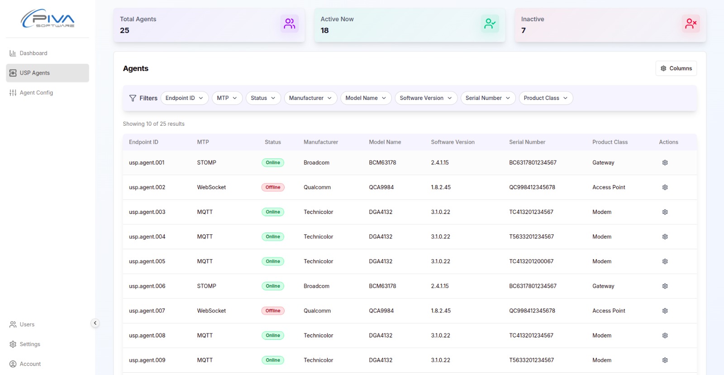Click the Filters funnel icon

tap(133, 98)
